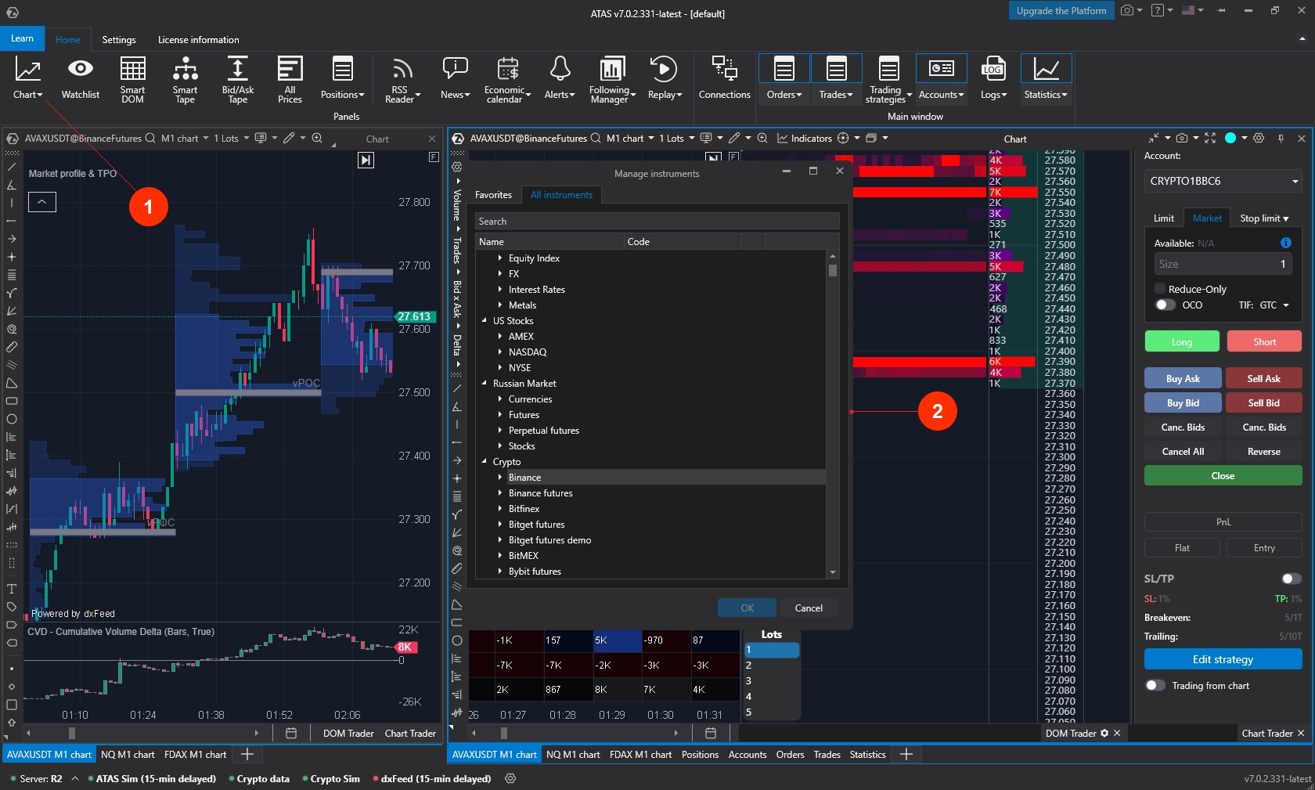Expand the Binance futures tree node
This screenshot has width=1315, height=790.
(x=500, y=493)
